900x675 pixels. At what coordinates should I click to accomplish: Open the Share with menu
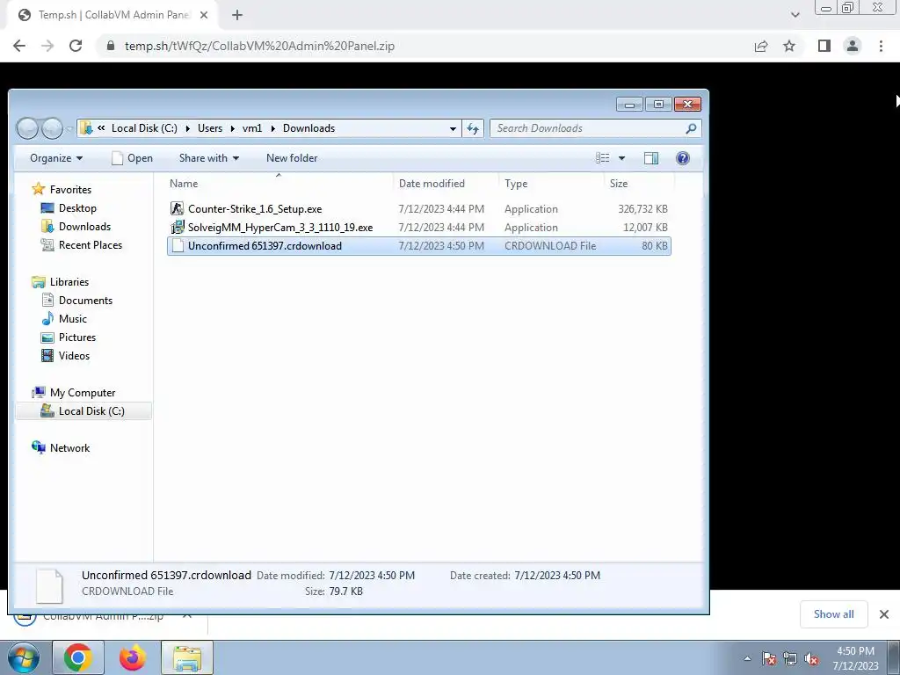coord(209,158)
